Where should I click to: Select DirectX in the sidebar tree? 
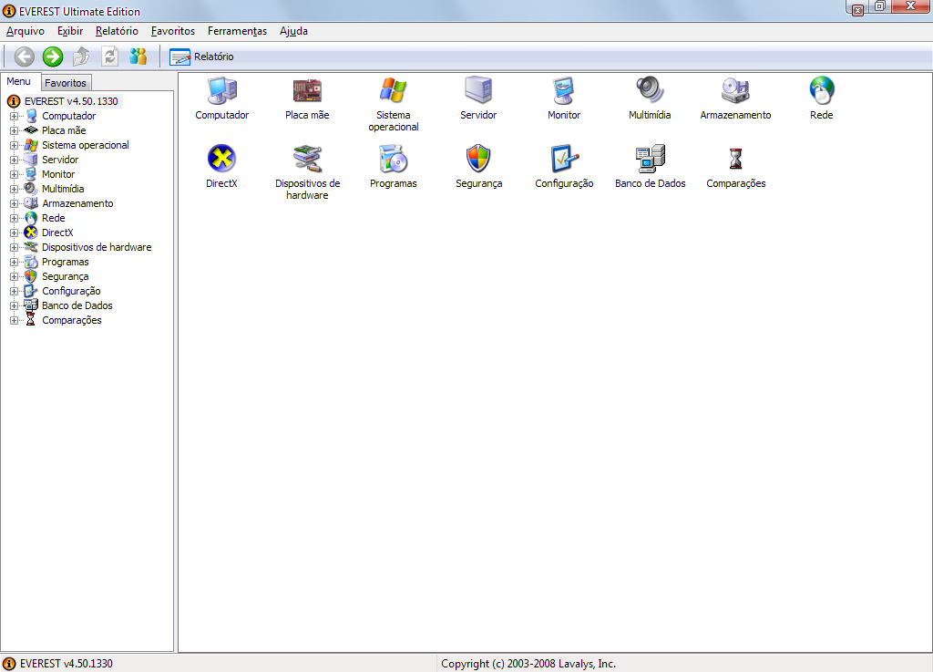pyautogui.click(x=57, y=233)
